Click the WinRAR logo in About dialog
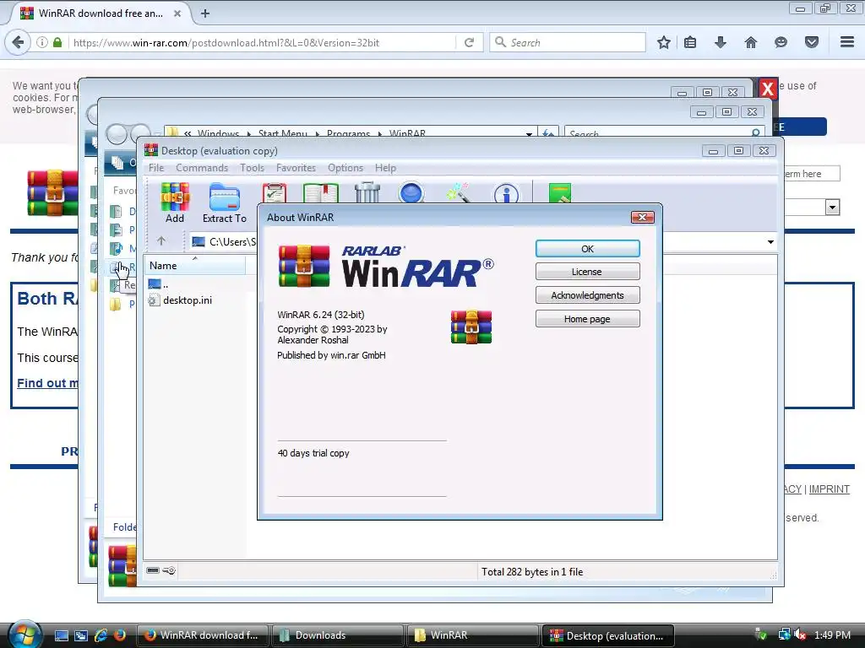865x648 pixels. [x=386, y=267]
